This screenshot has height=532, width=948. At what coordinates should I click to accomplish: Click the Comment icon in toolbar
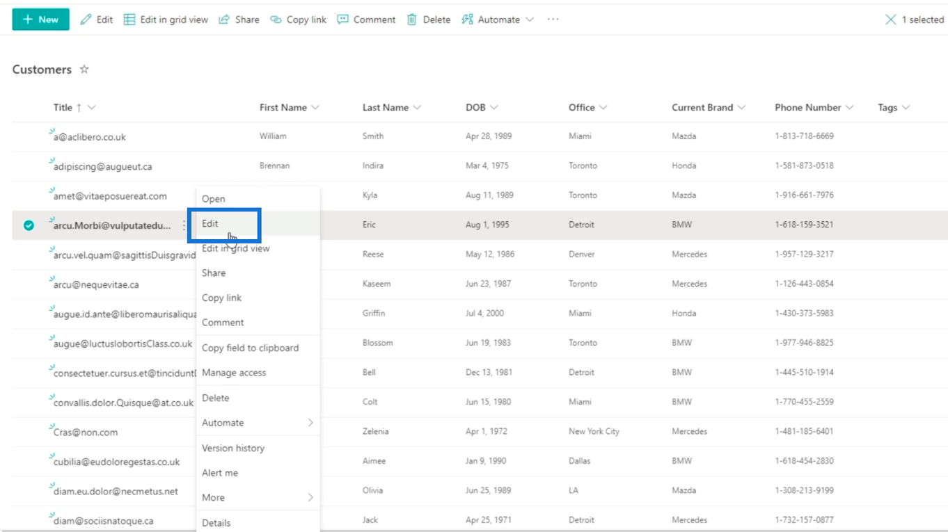(x=342, y=19)
